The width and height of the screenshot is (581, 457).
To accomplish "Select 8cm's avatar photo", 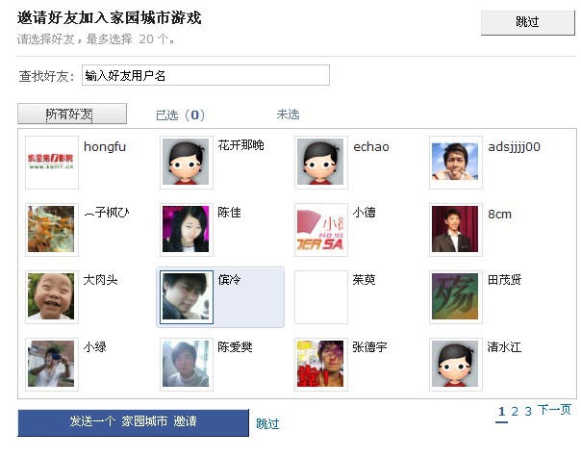I will 455,230.
